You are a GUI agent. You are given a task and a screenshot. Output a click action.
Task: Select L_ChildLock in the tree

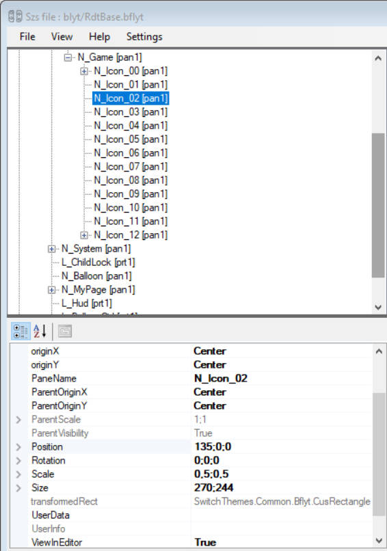[x=98, y=263]
